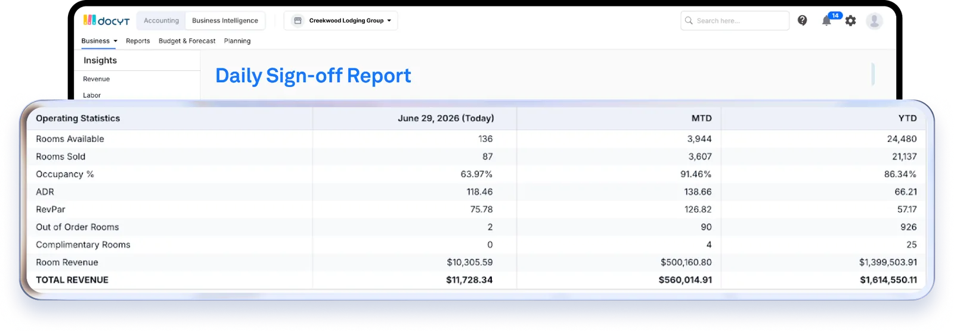Click MTD Out of Order Rooms value 90
This screenshot has width=954, height=332.
[x=706, y=227]
